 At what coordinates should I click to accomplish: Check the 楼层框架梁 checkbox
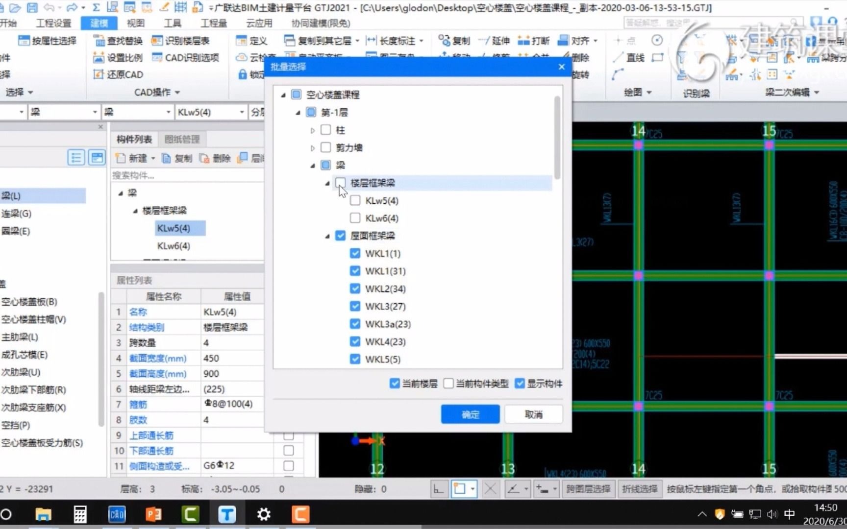[341, 183]
